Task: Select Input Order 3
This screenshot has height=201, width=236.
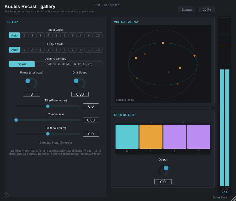Action: (x=40, y=35)
